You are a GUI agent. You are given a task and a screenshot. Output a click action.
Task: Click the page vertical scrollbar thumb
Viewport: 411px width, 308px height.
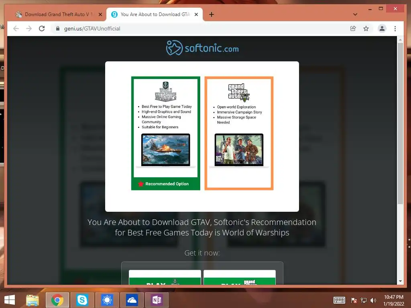pyautogui.click(x=400, y=124)
